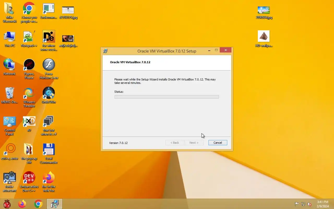This screenshot has width=334, height=209.
Task: Click the disabled Next > button
Action: pyautogui.click(x=194, y=143)
